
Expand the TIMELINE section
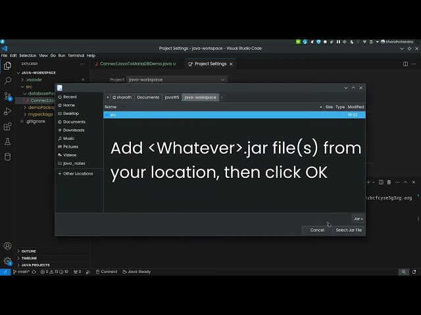(x=29, y=258)
